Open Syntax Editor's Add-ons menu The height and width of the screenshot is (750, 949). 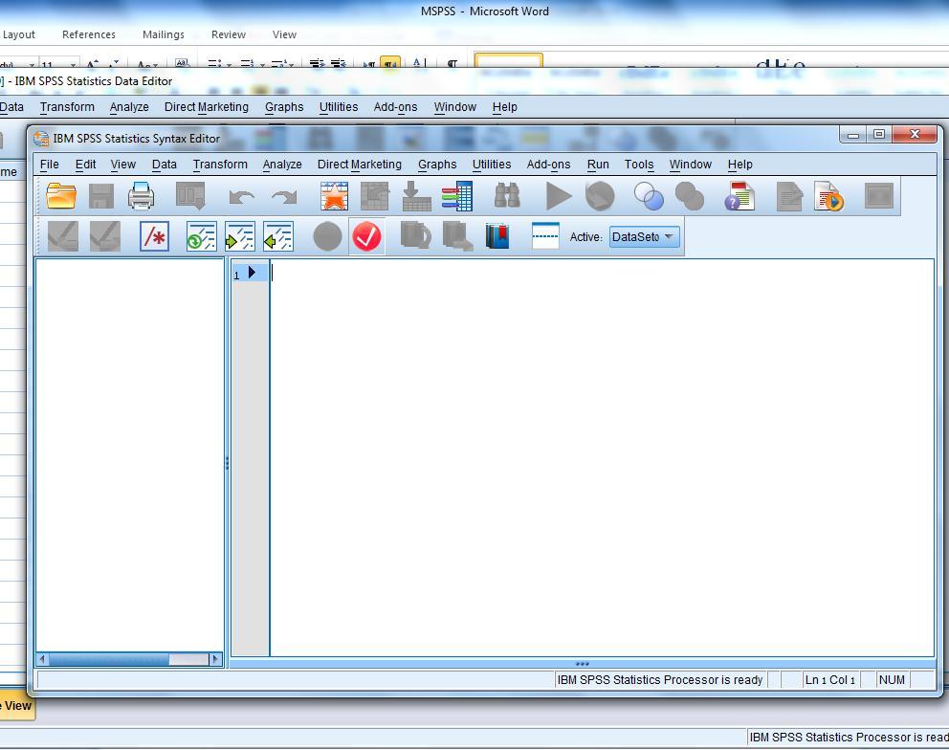click(x=548, y=164)
